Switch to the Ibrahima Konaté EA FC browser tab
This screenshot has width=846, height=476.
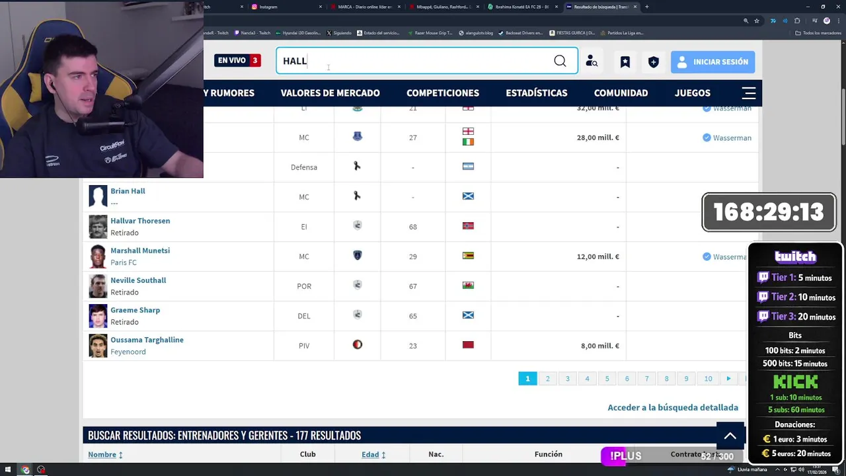pos(522,7)
